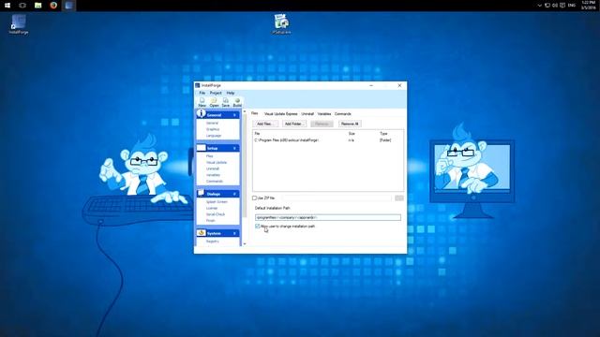The image size is (600, 337).
Task: Select Serial-Check item in sidebar
Action: coord(216,214)
